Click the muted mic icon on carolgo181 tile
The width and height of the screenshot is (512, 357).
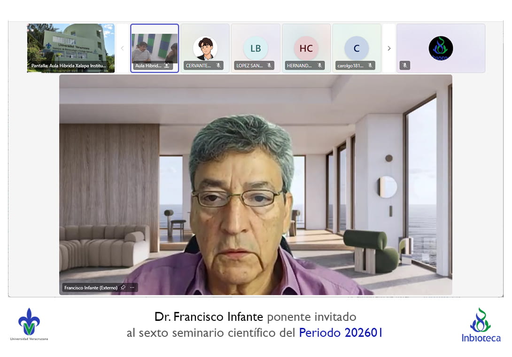click(370, 66)
